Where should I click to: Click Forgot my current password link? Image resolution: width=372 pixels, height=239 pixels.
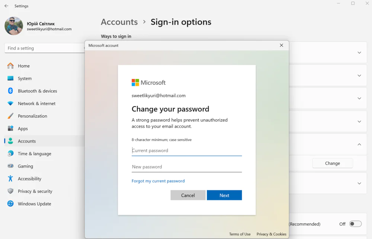click(158, 181)
